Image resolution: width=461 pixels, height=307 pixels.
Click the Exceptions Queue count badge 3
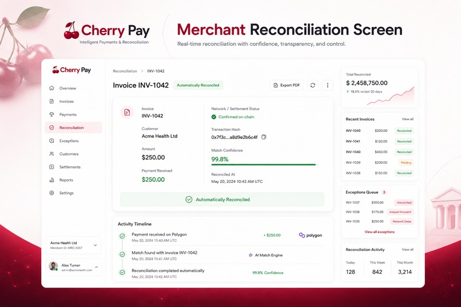(x=384, y=192)
